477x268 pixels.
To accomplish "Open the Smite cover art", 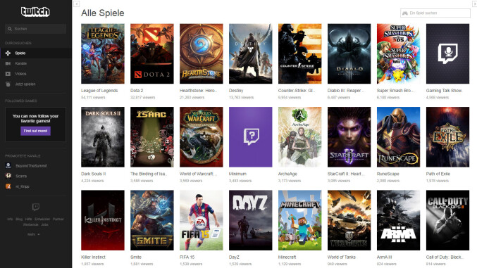I will tap(152, 220).
